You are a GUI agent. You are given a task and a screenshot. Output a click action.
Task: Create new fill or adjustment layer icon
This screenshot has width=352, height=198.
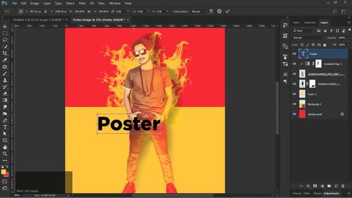(x=322, y=186)
